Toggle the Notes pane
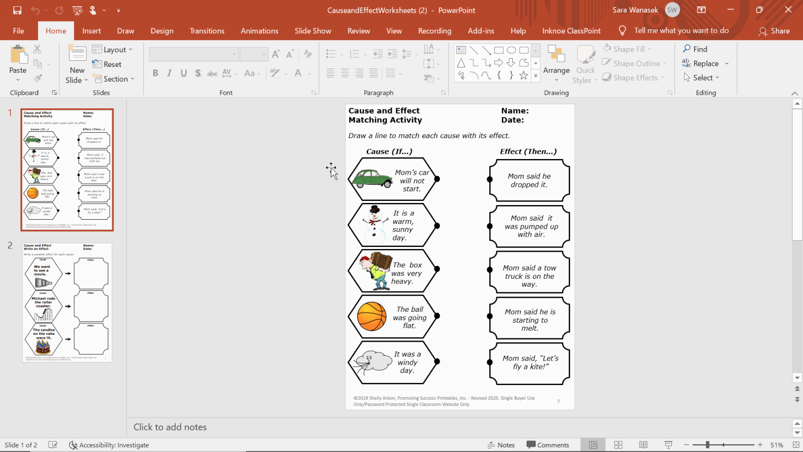 pos(500,445)
